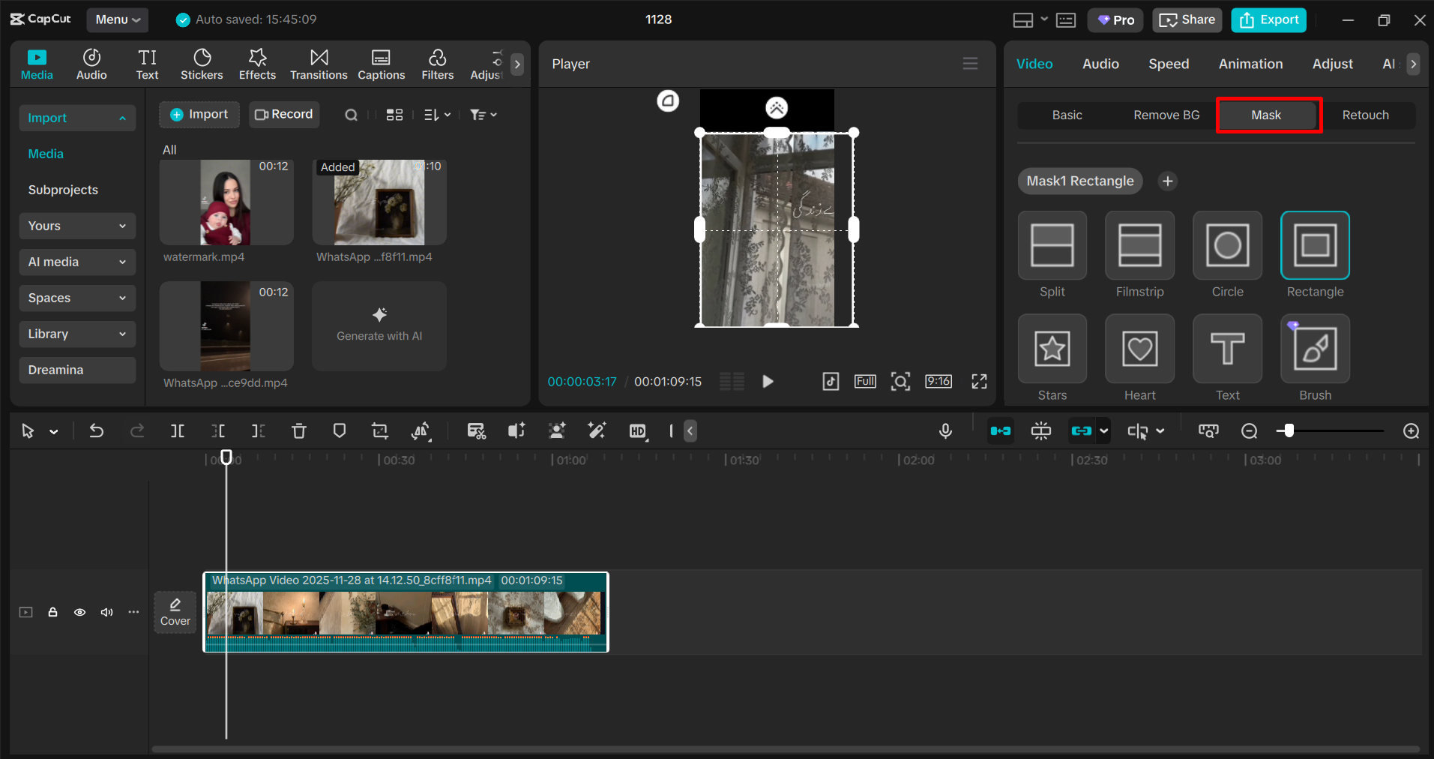Open the Effects panel
This screenshot has height=759, width=1434.
(x=257, y=63)
